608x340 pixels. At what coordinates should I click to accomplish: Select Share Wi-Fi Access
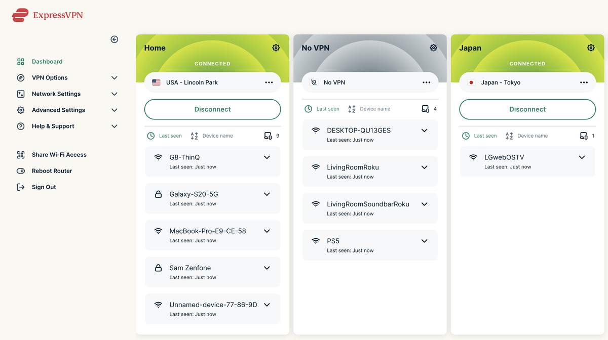(59, 155)
